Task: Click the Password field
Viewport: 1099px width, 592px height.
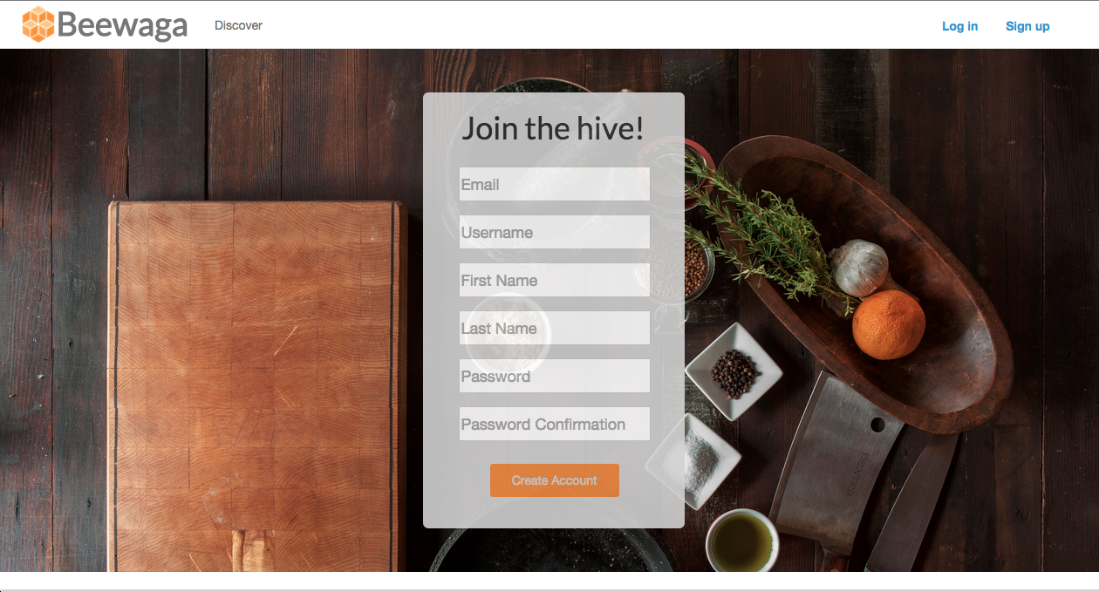Action: 555,376
